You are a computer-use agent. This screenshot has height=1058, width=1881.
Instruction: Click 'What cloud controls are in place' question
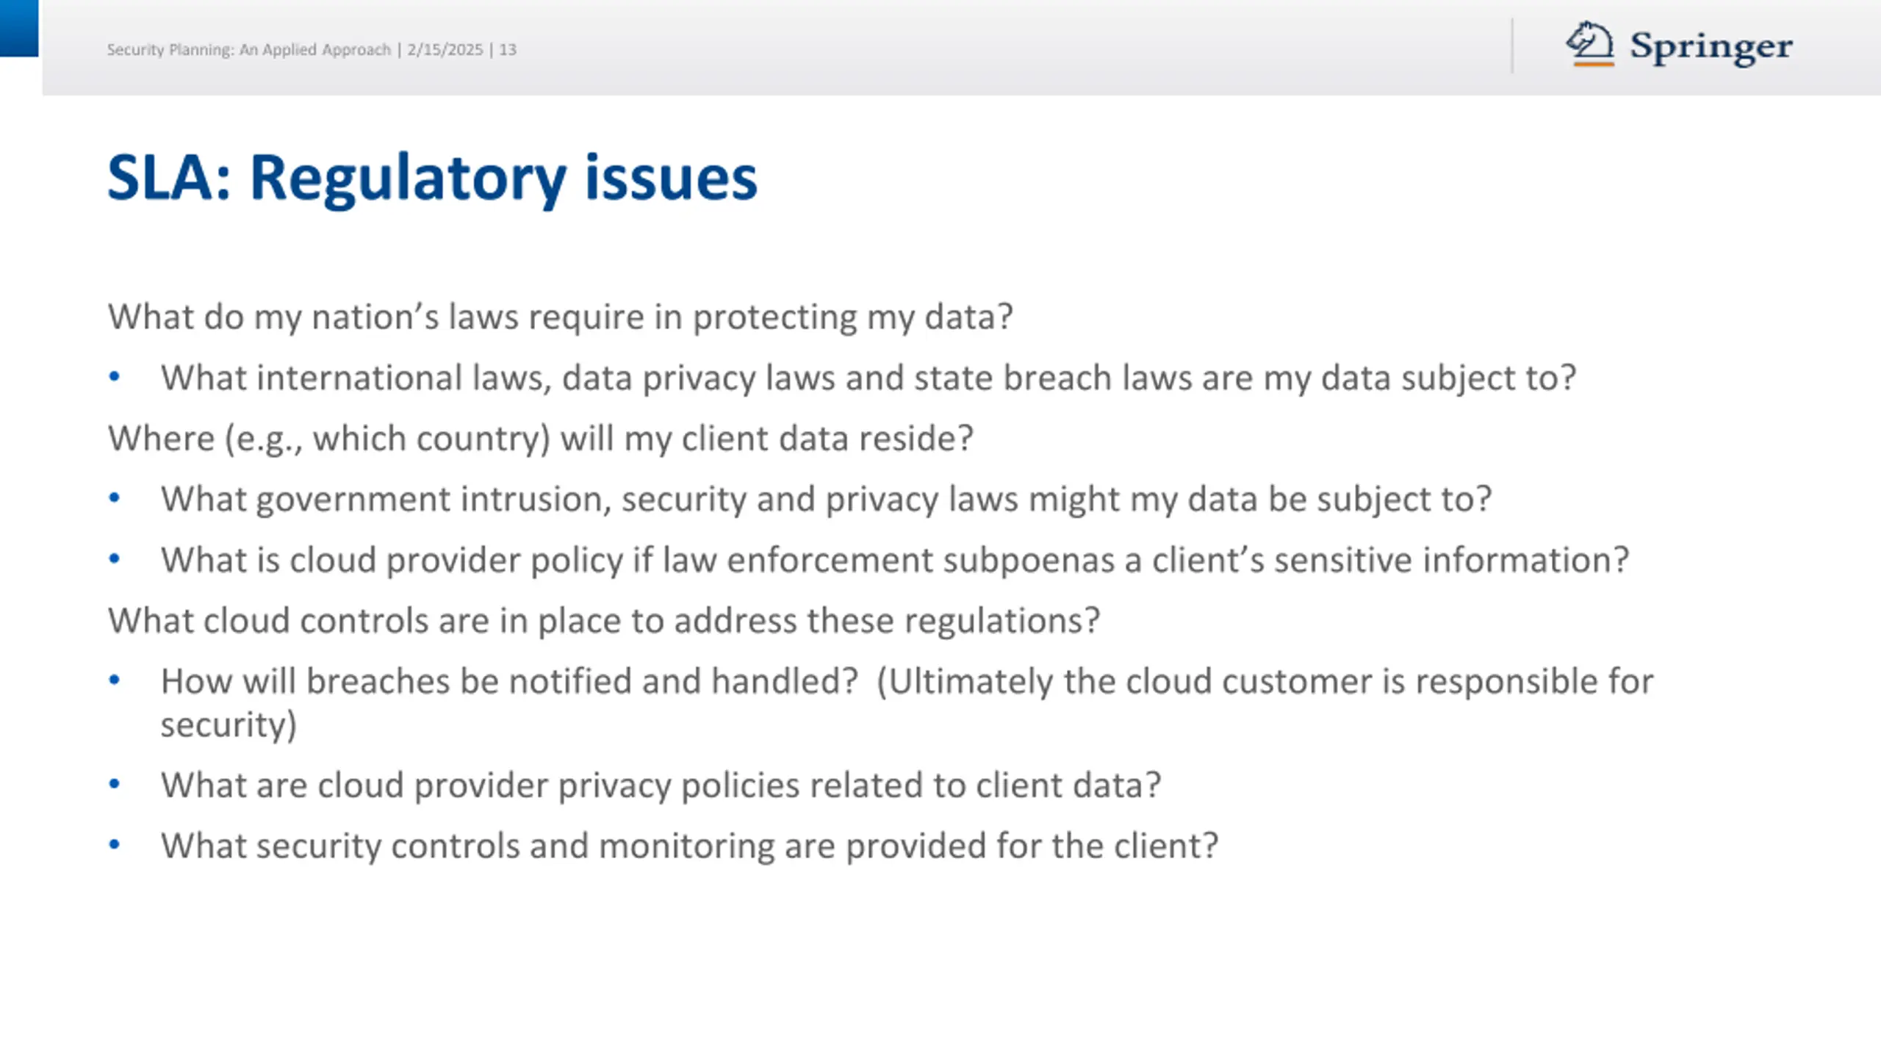[604, 621]
